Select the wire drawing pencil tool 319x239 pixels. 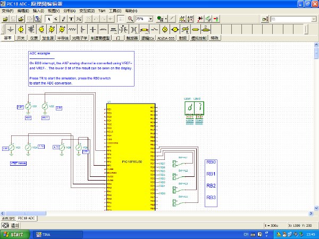click(63, 19)
